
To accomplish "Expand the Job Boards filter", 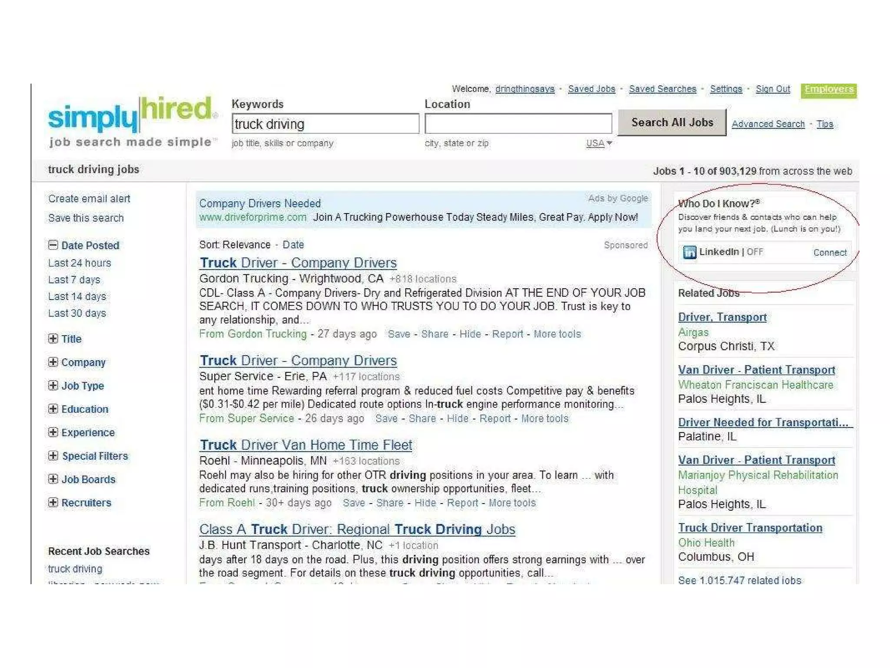I will pos(53,479).
